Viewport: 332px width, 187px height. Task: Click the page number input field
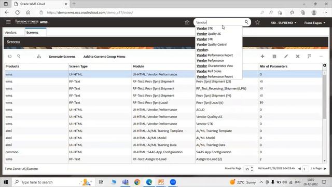[306, 169]
